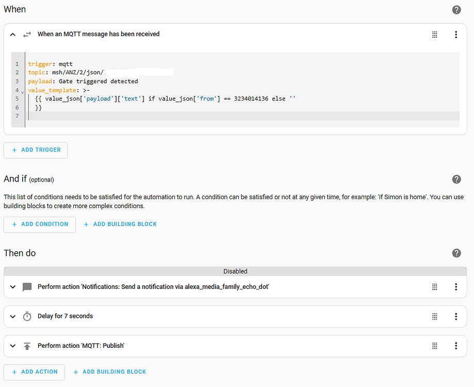Add a condition building block
The height and width of the screenshot is (387, 474).
[x=120, y=224]
